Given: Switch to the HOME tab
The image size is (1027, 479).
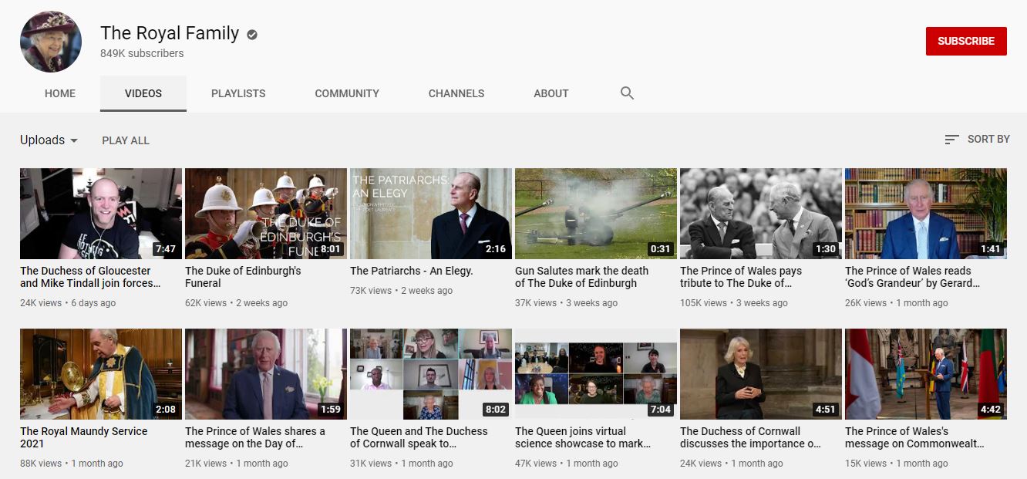Looking at the screenshot, I should (60, 93).
